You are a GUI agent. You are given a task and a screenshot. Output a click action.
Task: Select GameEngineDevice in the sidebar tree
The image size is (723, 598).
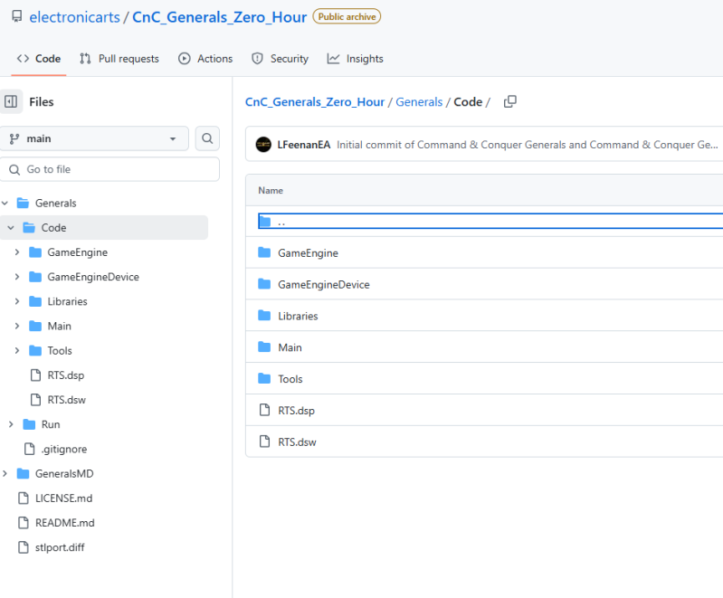[93, 277]
